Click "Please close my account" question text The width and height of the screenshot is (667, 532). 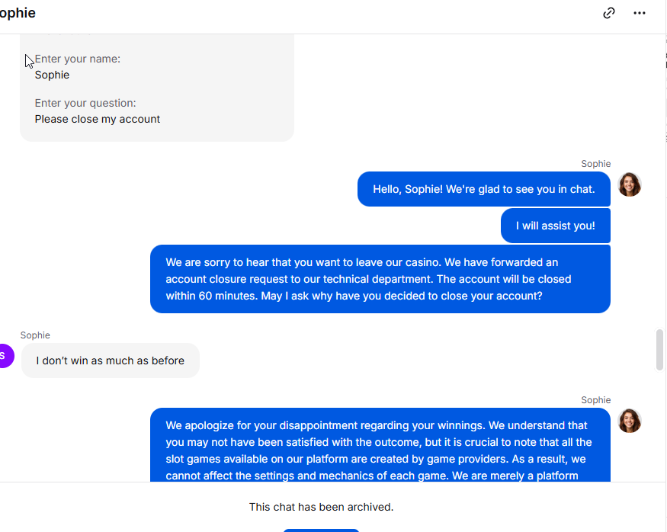point(98,119)
